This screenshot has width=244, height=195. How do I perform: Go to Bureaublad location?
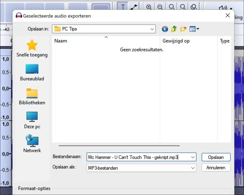[32, 73]
